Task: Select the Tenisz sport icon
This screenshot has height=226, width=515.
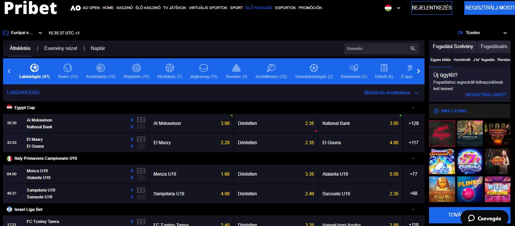Action: click(68, 68)
